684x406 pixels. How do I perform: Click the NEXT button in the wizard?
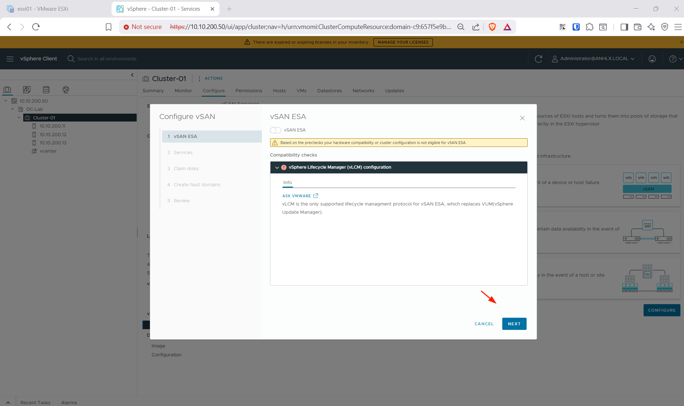[x=514, y=324]
